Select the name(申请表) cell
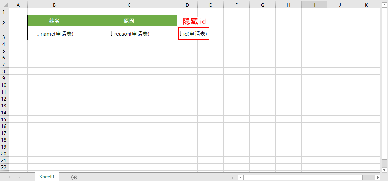388x181 pixels. [54, 33]
